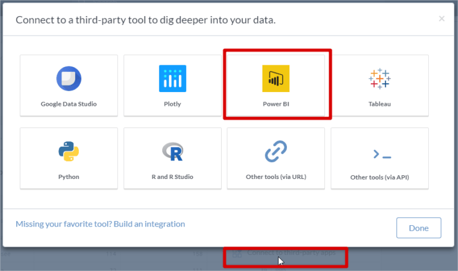Select the Plotly bar chart icon

point(172,78)
